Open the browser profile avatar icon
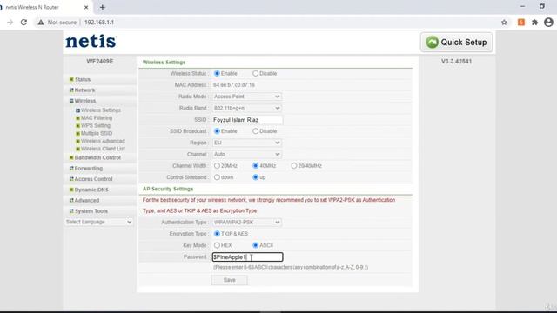Screen dimensions: 557x313 click(548, 23)
